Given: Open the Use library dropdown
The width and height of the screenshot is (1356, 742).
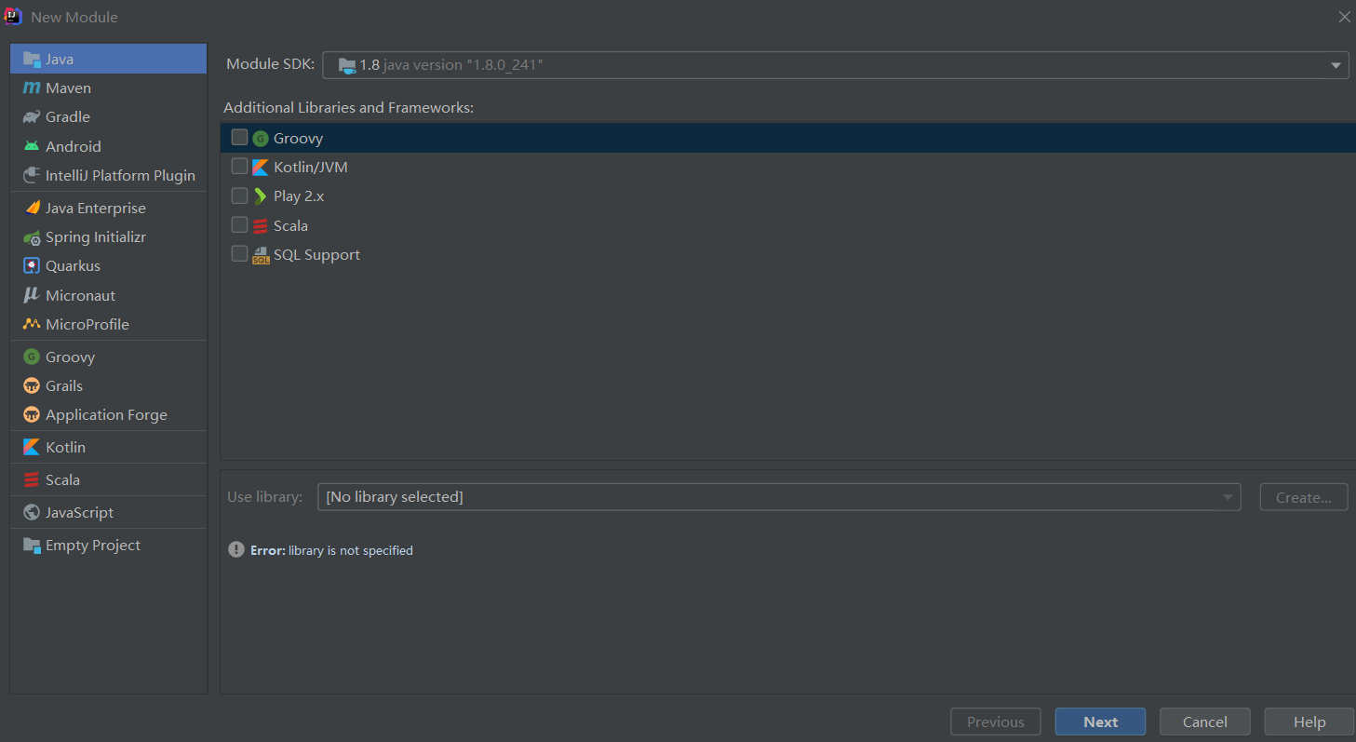Looking at the screenshot, I should [779, 497].
